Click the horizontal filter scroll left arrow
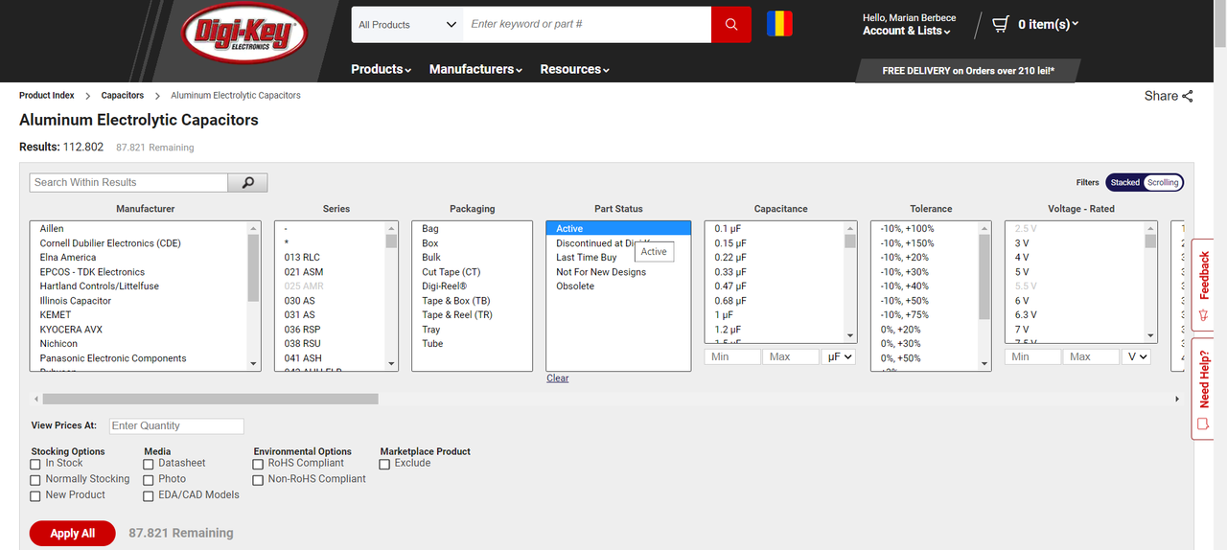Viewport: 1227px width, 550px height. 36,399
